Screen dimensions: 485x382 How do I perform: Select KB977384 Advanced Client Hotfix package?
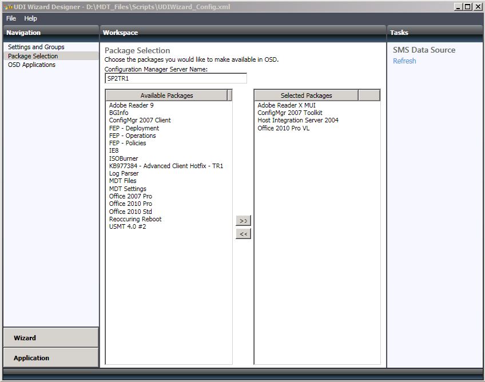point(166,166)
